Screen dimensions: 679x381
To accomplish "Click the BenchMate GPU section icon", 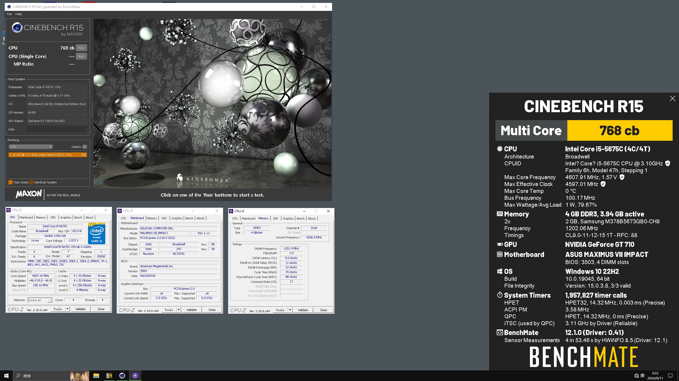I will [500, 244].
